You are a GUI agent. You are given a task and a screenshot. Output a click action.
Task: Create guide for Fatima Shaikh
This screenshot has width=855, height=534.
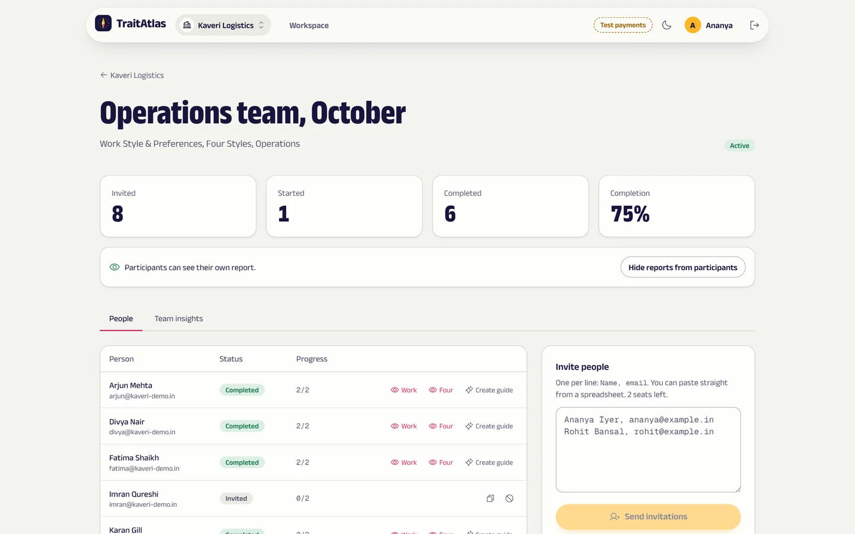click(x=489, y=463)
